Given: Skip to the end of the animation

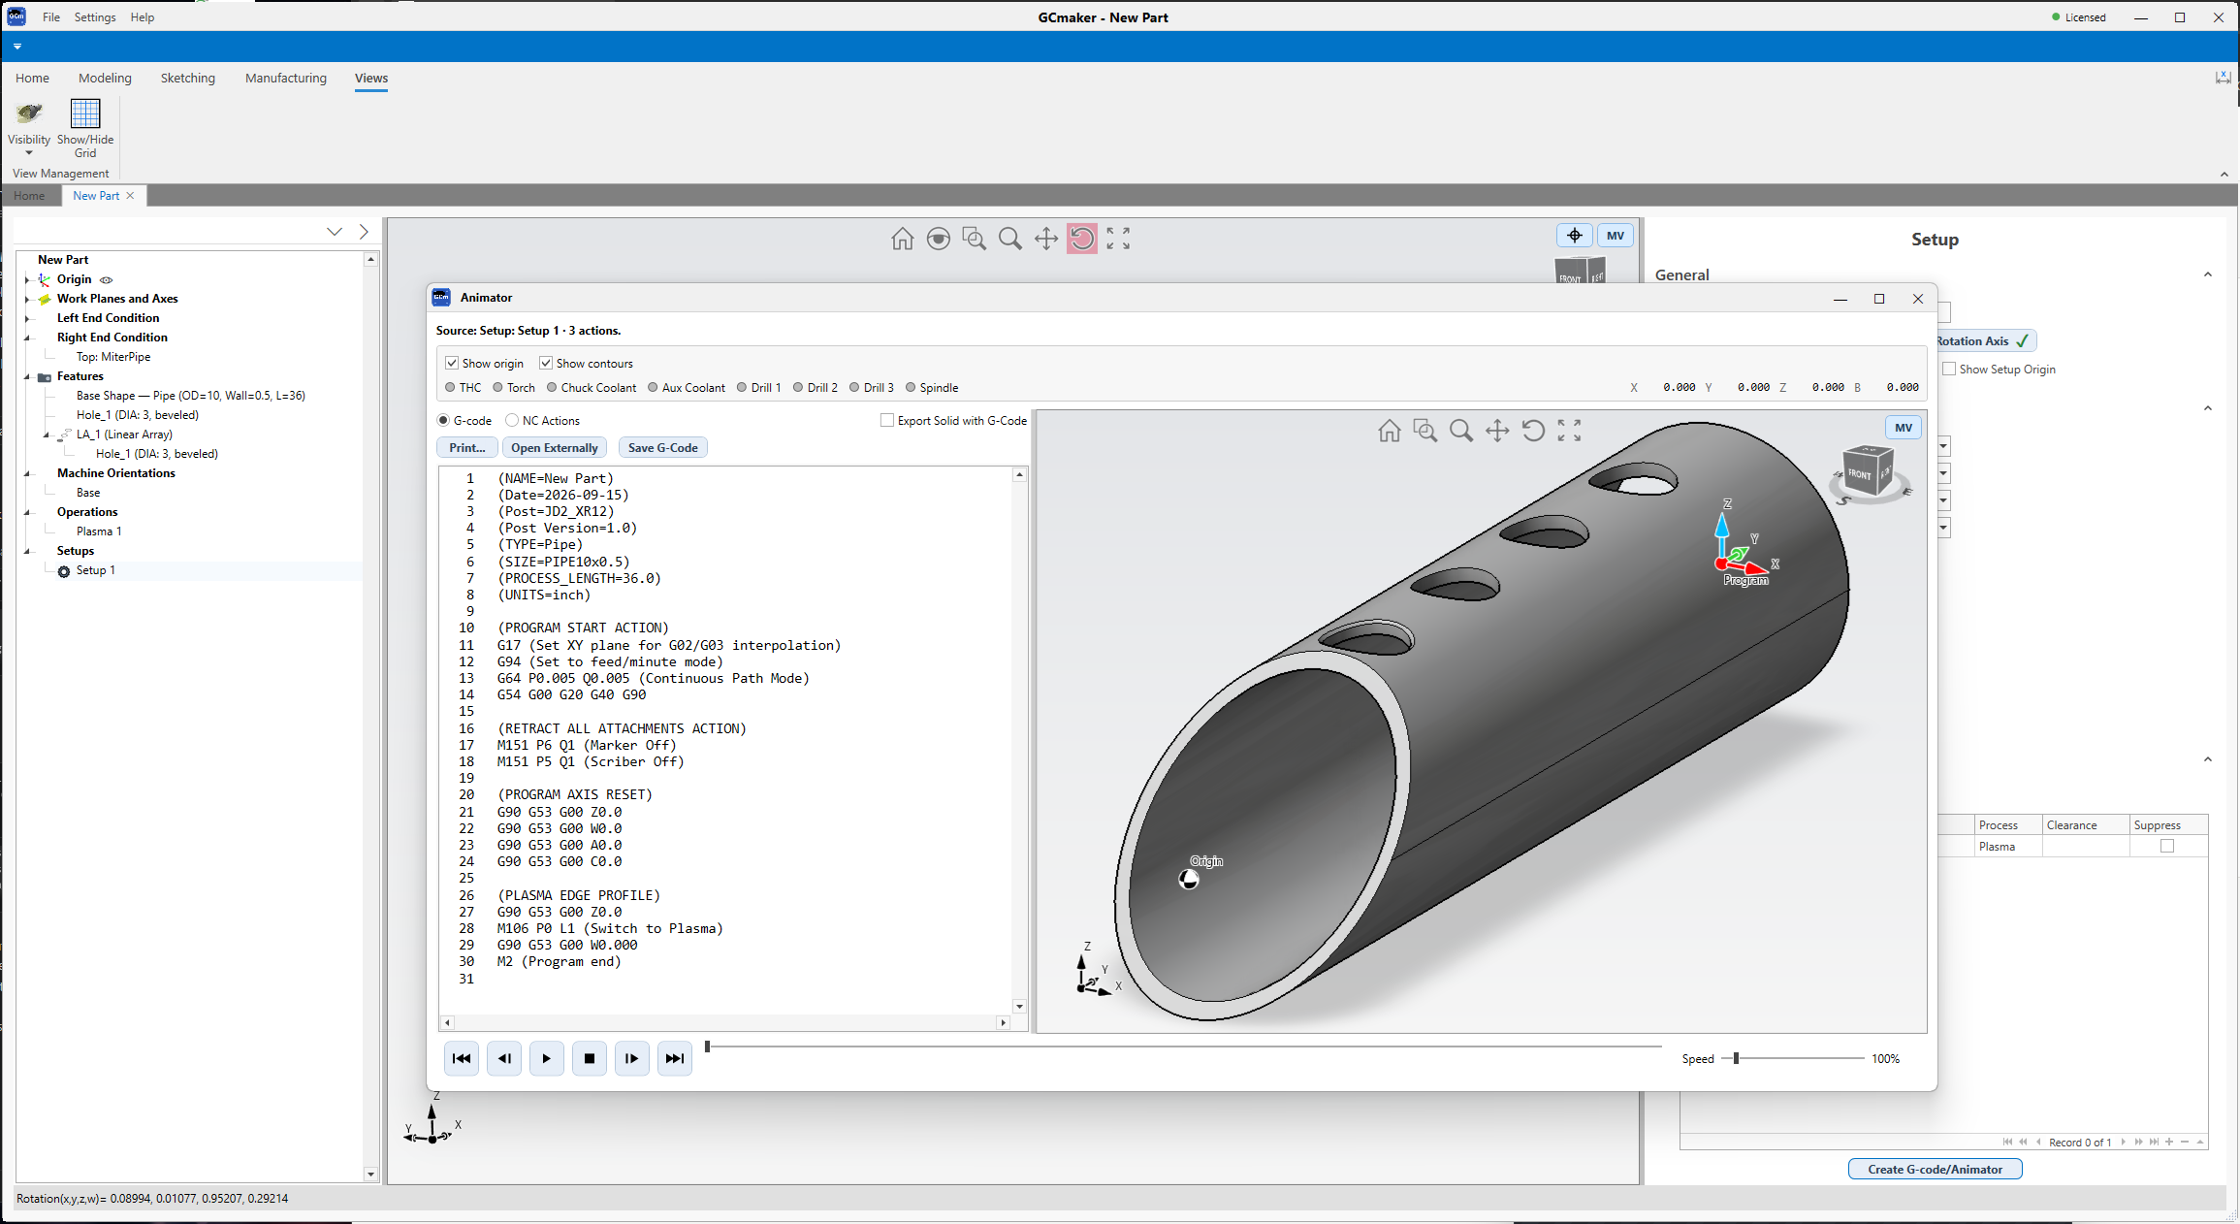Looking at the screenshot, I should tap(675, 1058).
